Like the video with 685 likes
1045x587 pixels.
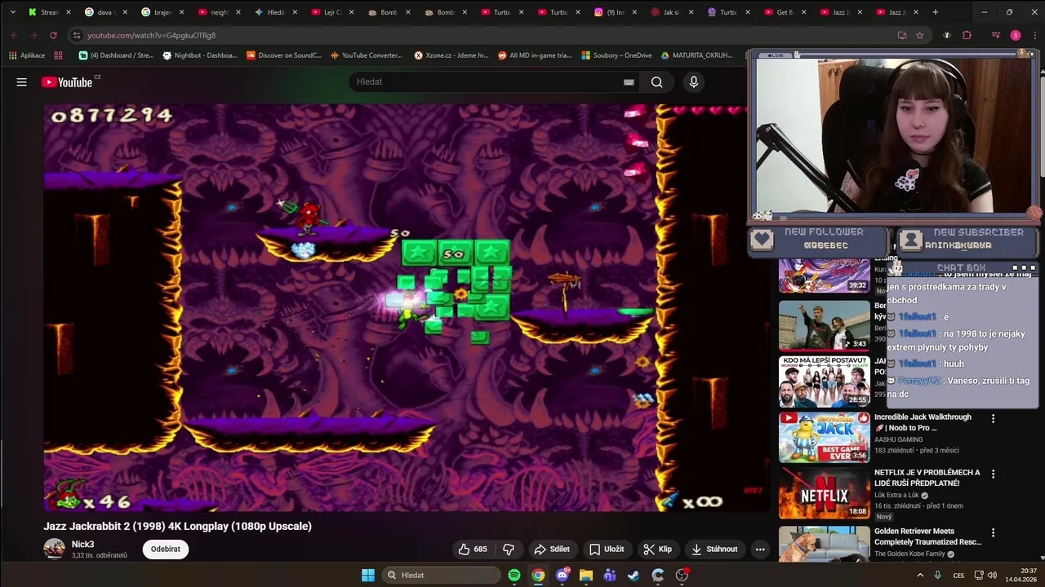473,549
